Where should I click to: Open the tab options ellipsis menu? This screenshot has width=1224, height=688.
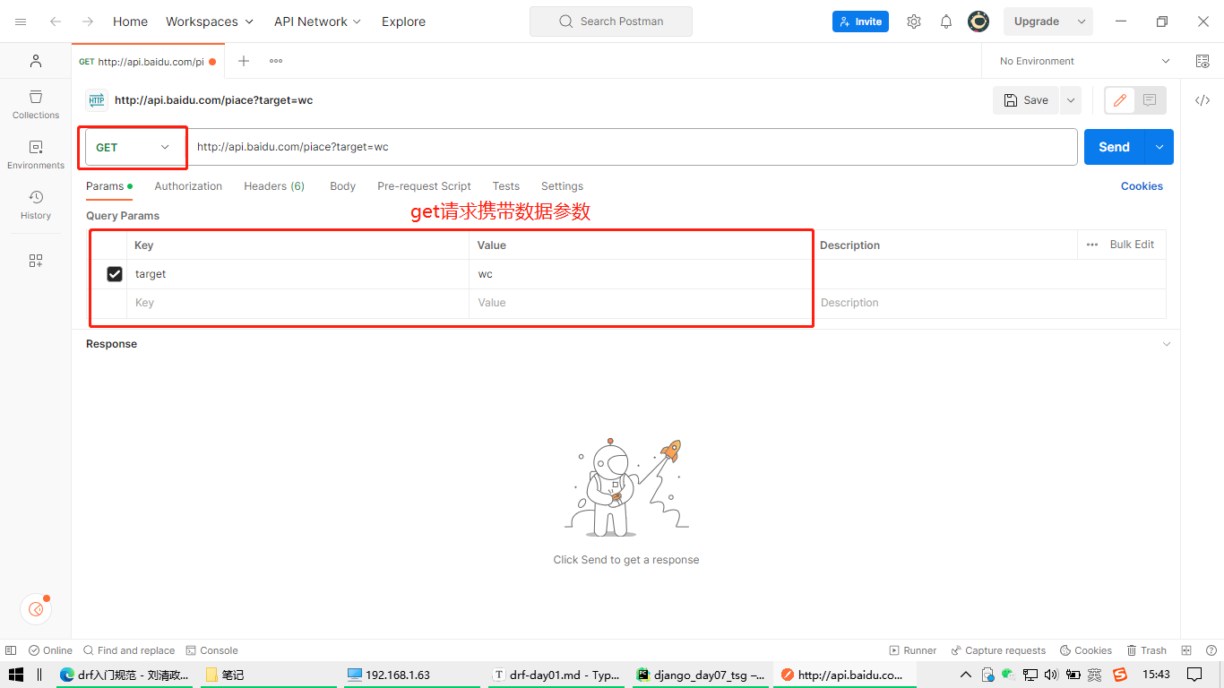(x=276, y=61)
